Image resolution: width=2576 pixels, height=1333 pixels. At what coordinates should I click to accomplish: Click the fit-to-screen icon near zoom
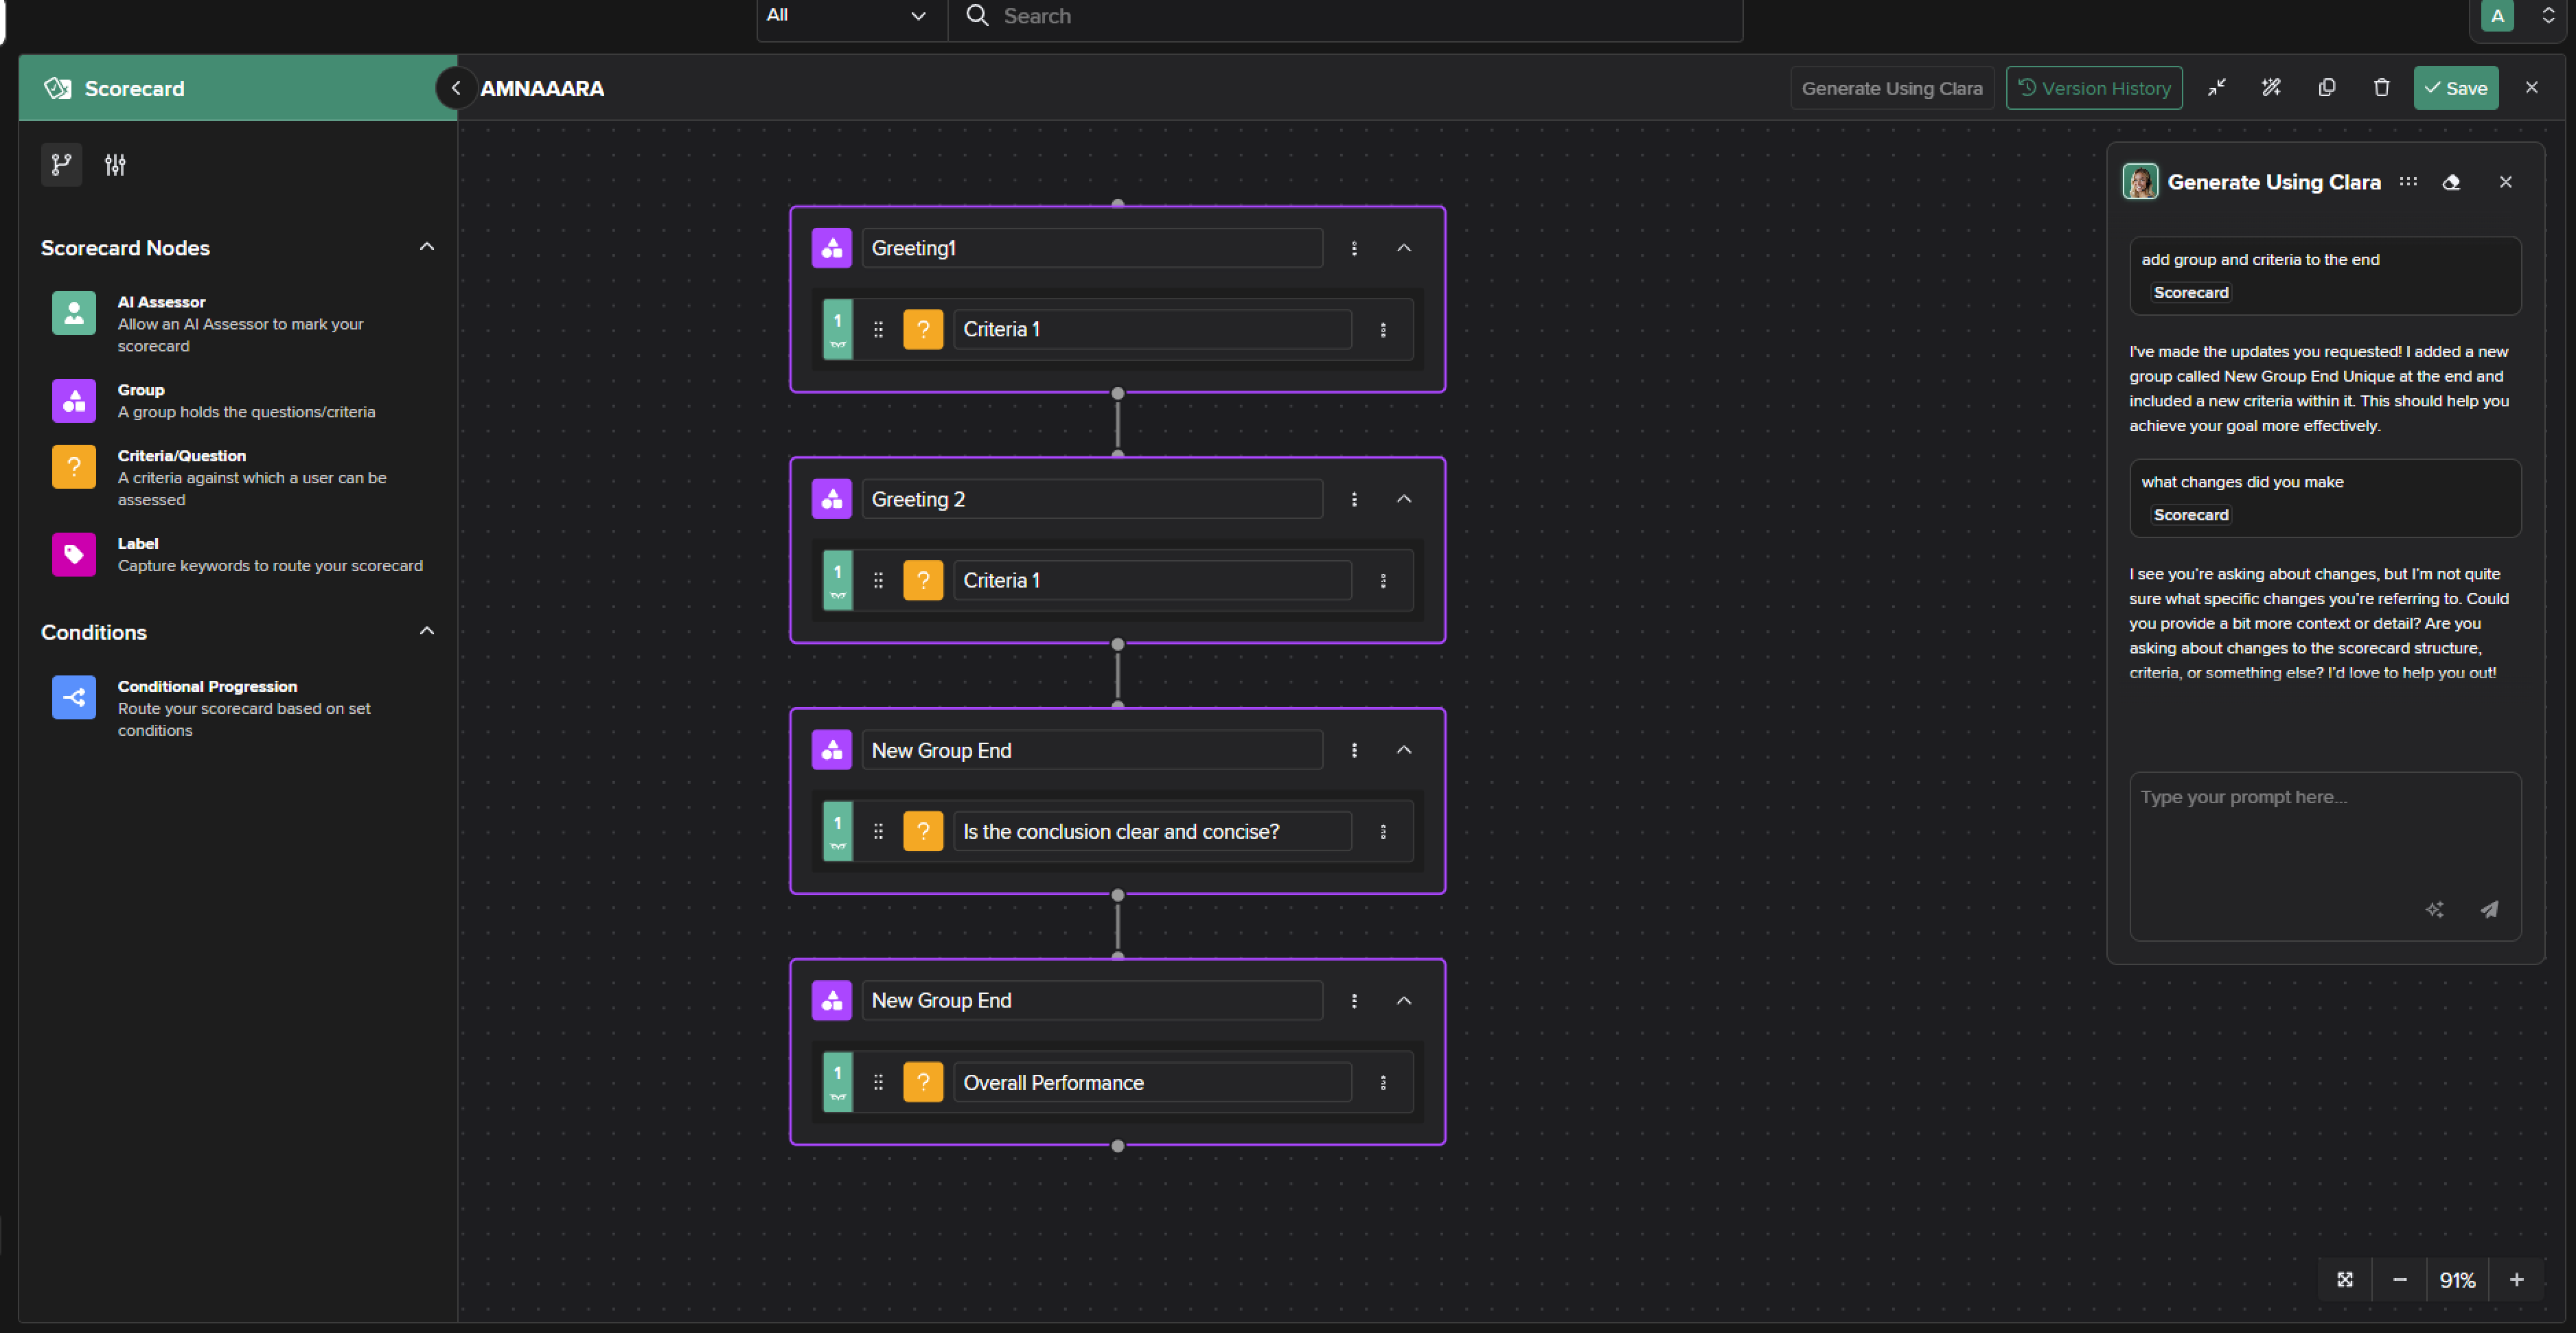click(x=2345, y=1280)
